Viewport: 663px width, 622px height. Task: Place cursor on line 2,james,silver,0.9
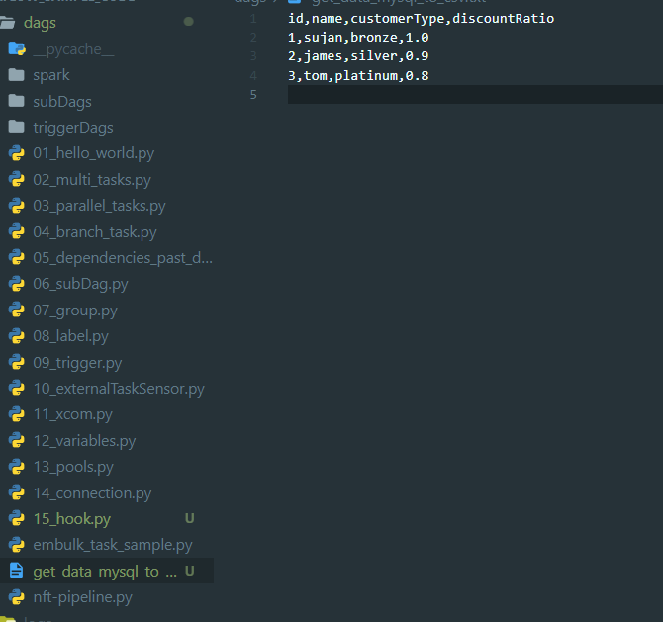click(358, 56)
